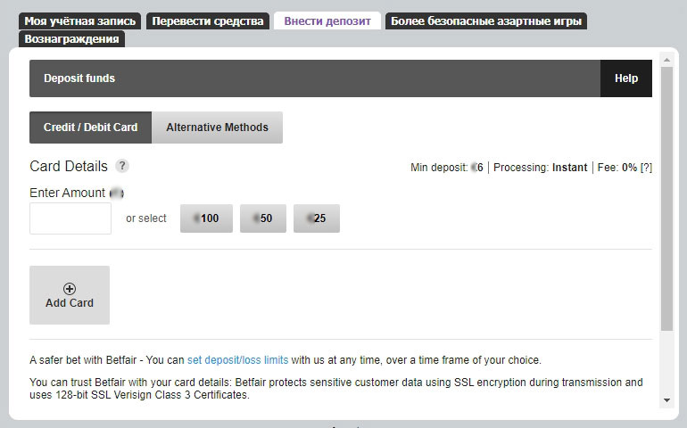Switch to the Перевести средства tab
The image size is (687, 428).
point(207,21)
